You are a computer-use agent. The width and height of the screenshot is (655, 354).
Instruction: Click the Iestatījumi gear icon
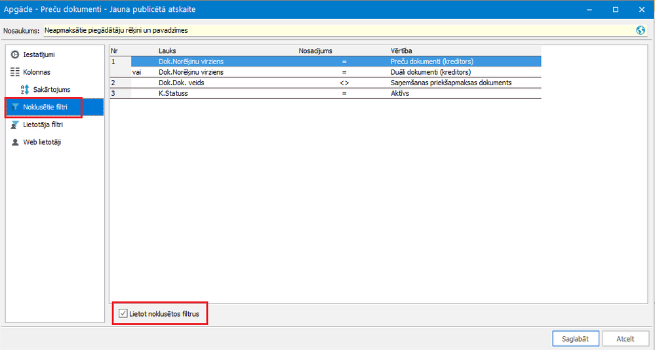[x=15, y=54]
